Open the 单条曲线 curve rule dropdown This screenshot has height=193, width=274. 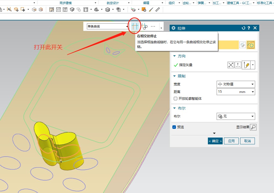pos(108,26)
